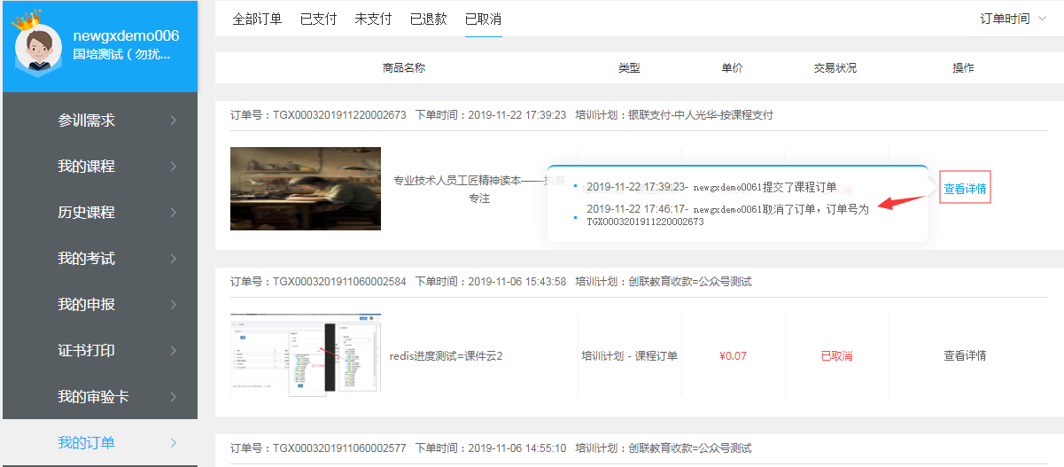Click the ¥0.07 price cell
Viewport: 1064px width, 467px height.
(x=733, y=356)
